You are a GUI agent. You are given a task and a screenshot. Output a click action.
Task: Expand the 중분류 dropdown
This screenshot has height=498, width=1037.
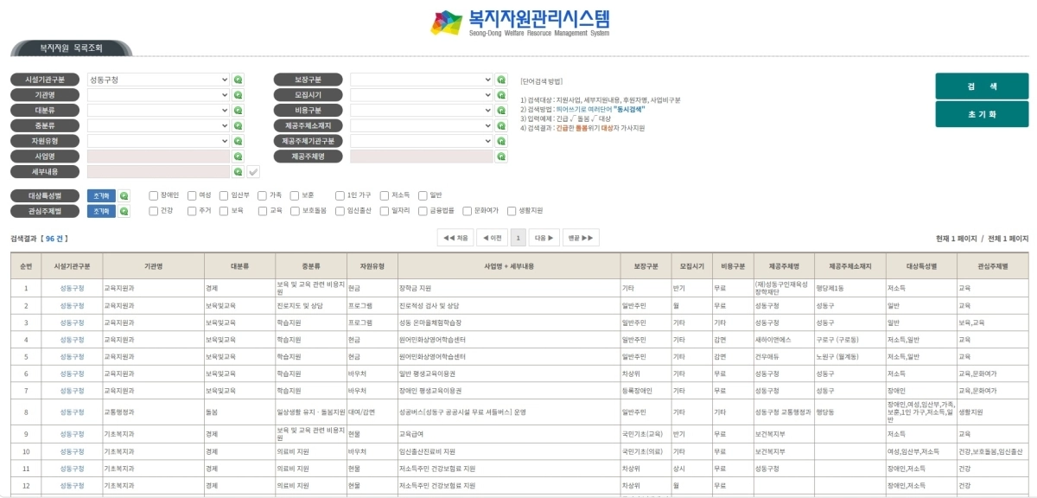[158, 126]
